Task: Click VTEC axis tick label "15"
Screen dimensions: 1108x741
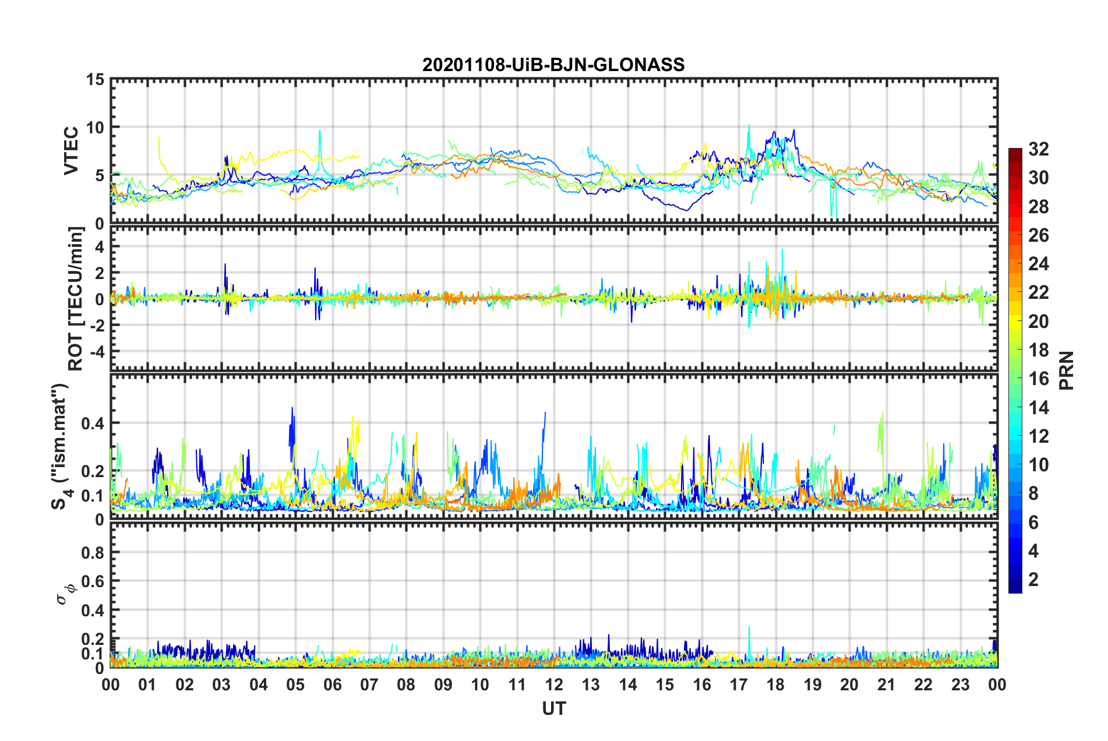Action: coord(95,79)
